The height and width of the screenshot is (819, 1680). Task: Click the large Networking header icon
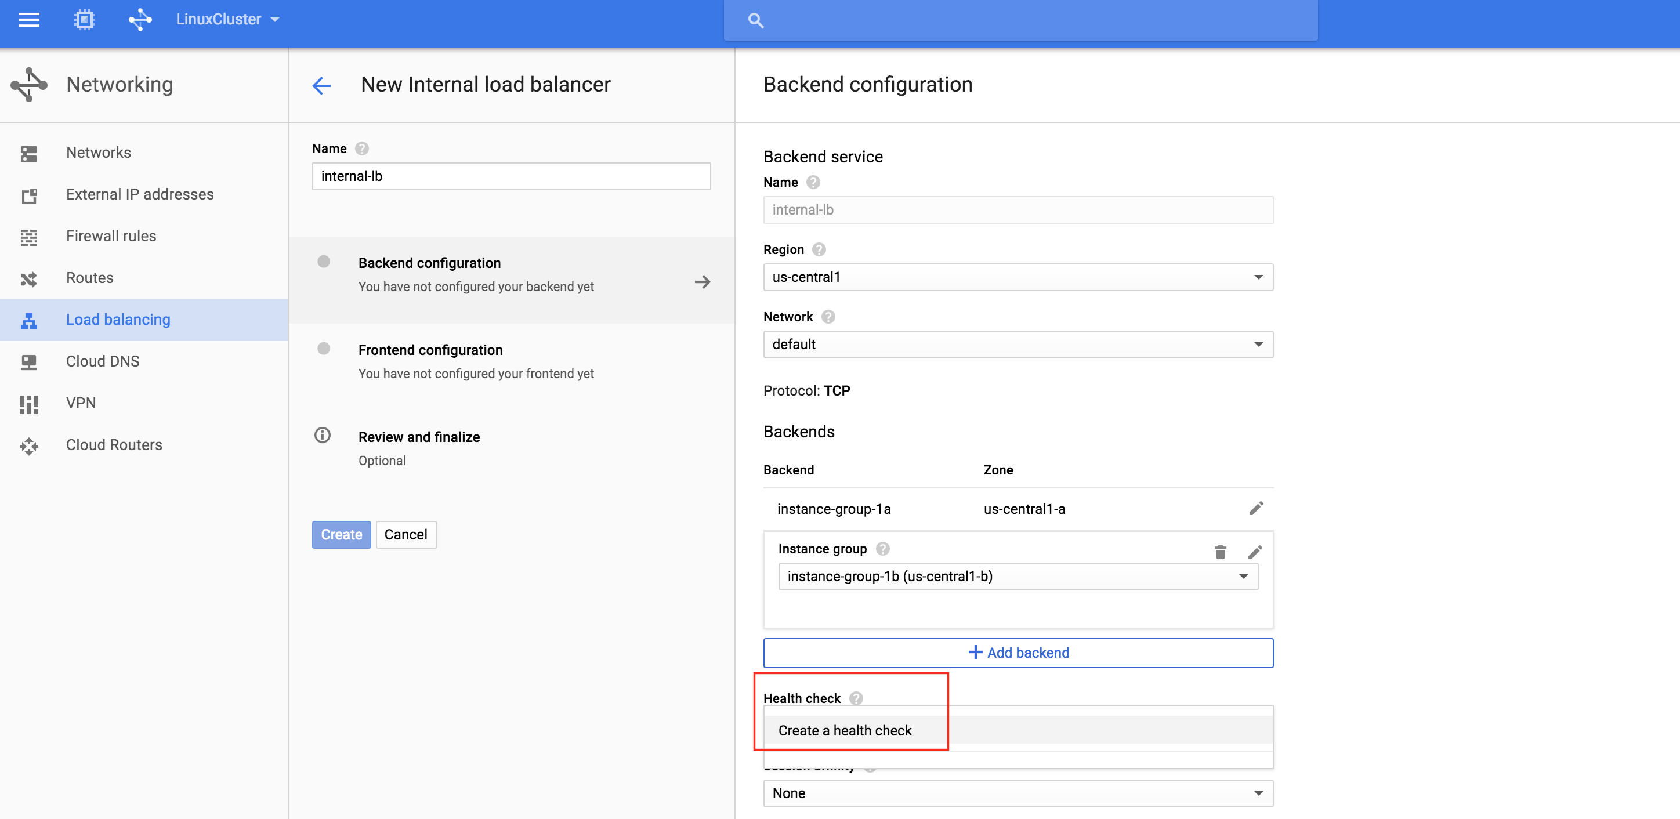click(28, 85)
